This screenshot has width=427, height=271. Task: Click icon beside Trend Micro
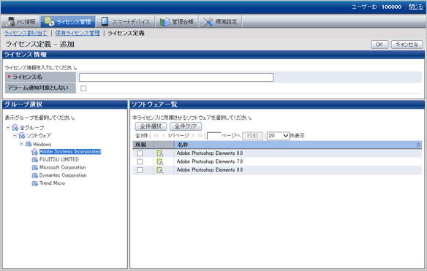pos(35,183)
